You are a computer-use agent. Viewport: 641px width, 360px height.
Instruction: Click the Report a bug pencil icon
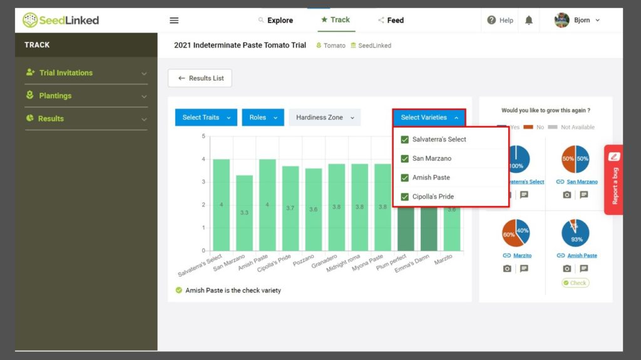click(614, 157)
